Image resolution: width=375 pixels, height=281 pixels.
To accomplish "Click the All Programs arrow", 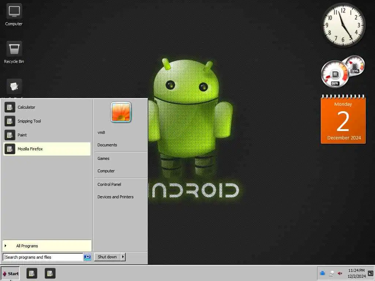I will point(5,246).
